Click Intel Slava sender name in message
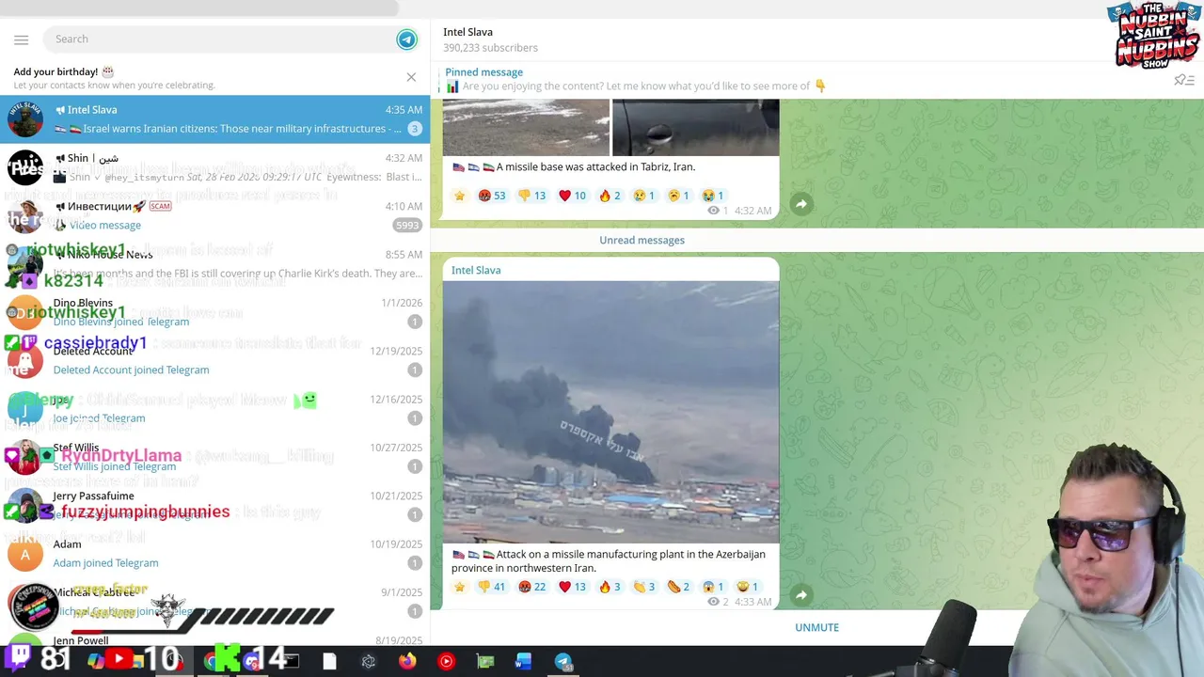 point(476,270)
